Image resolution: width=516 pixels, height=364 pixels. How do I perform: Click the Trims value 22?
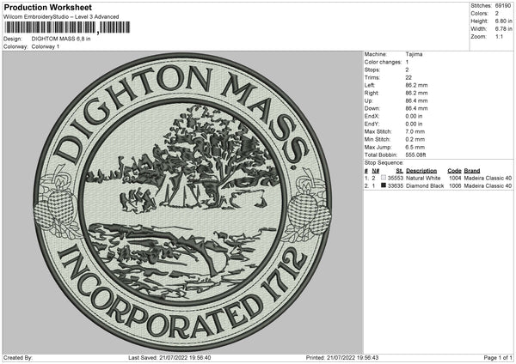coord(408,77)
